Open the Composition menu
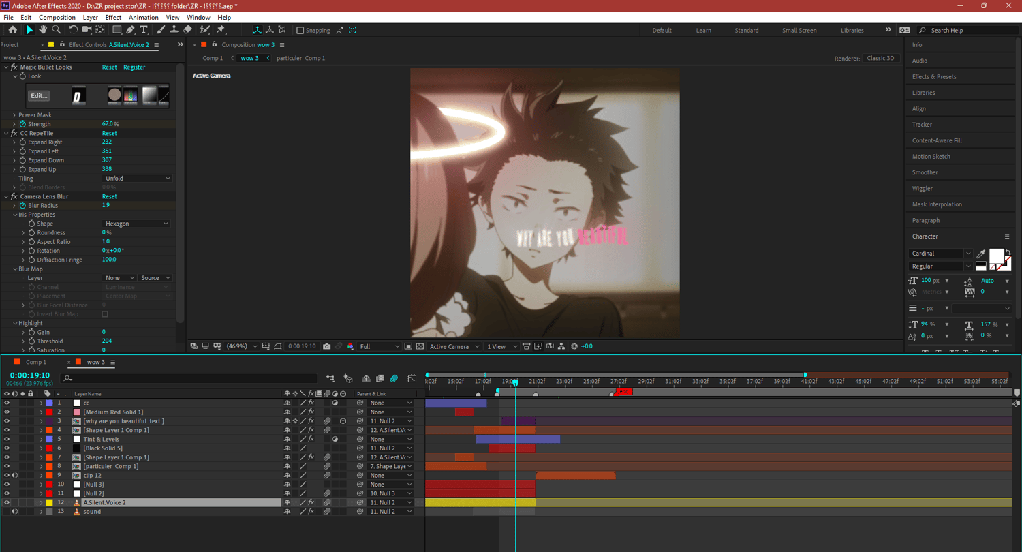1022x552 pixels. 57,17
